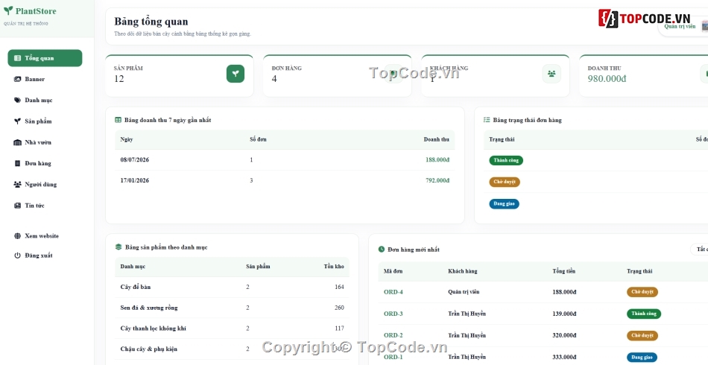Click the green seedling icon in Sản phẩm card

(236, 74)
